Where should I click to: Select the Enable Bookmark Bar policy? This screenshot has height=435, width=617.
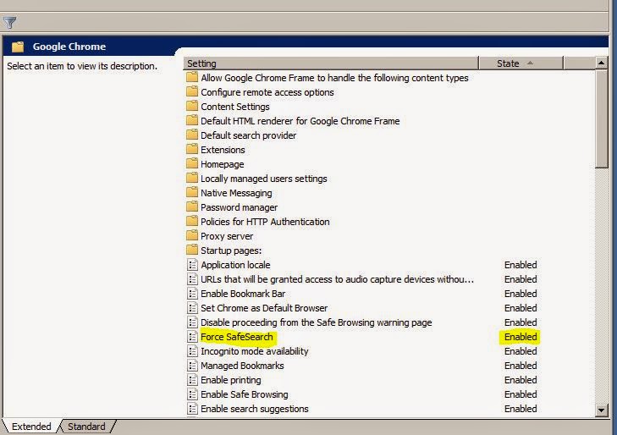[243, 294]
